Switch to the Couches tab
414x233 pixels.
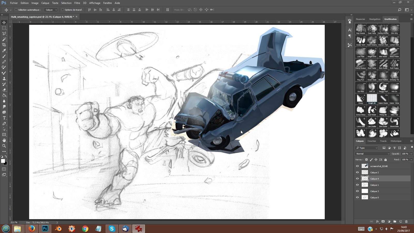pyautogui.click(x=372, y=141)
